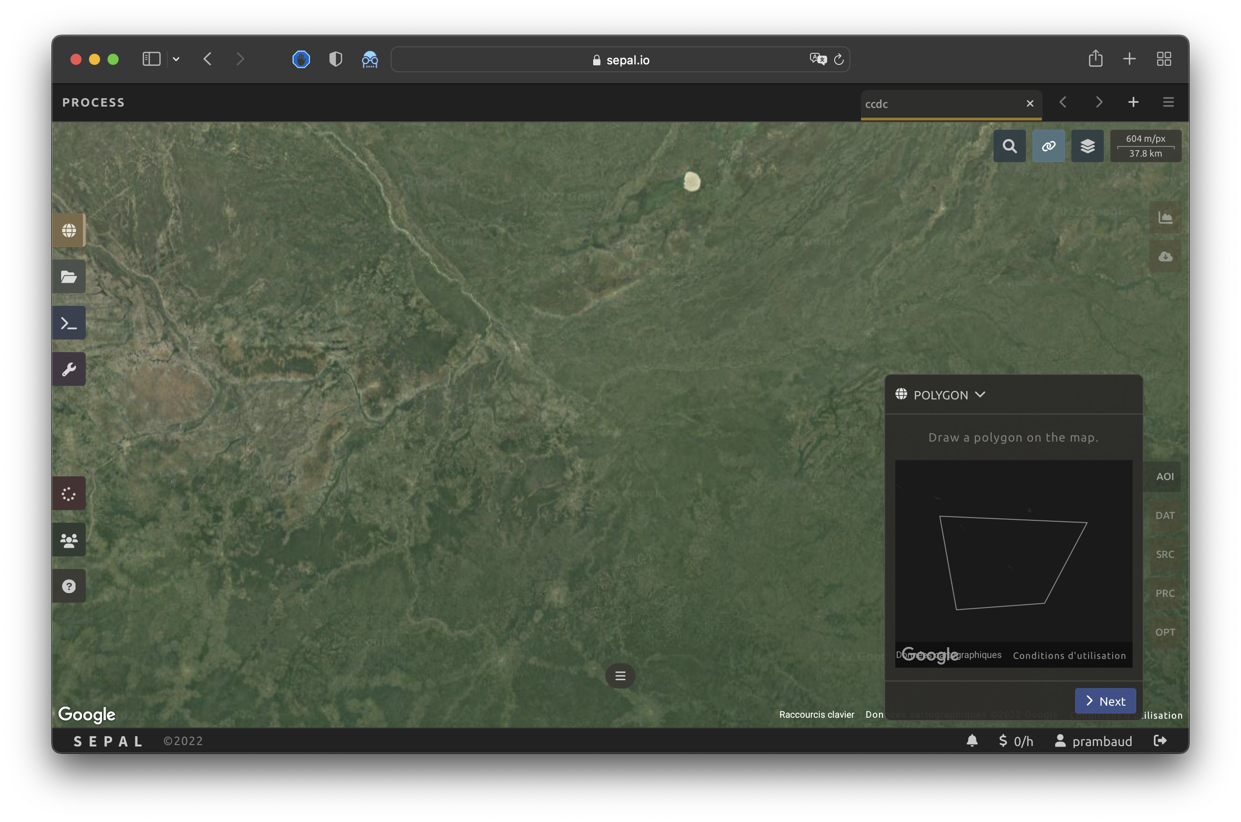
Task: Switch to the DAT panel tab
Action: coord(1165,515)
